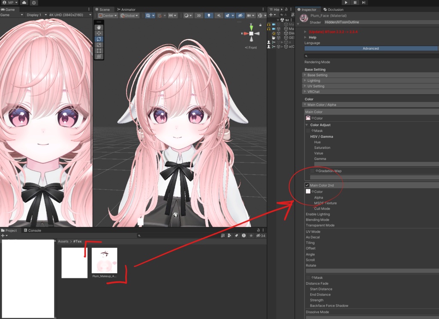
Task: Select the Hand view tool
Action: [99, 27]
